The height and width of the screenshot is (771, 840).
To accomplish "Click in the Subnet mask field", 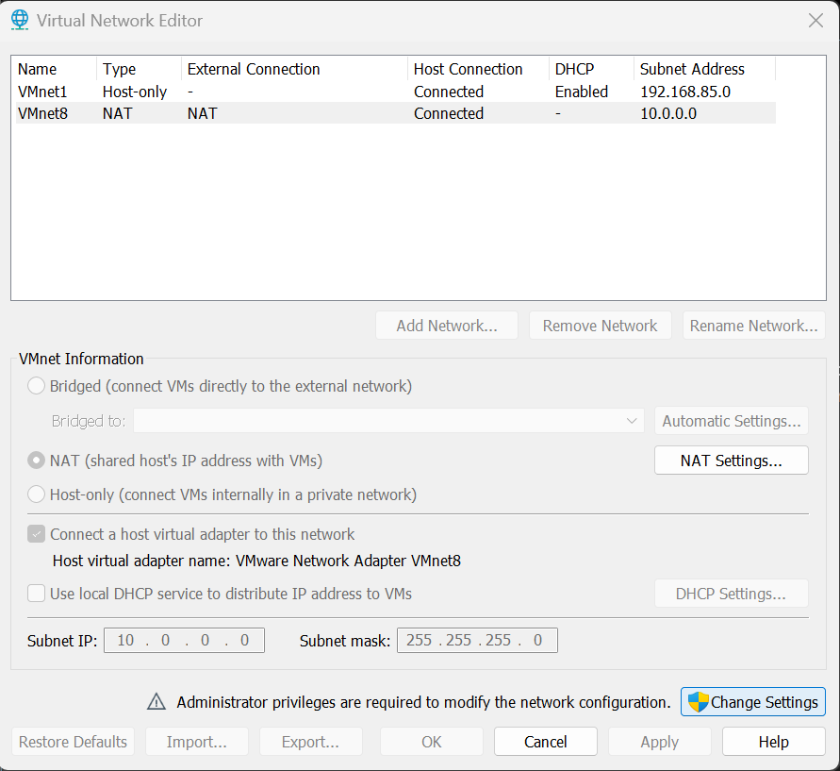I will (x=477, y=640).
